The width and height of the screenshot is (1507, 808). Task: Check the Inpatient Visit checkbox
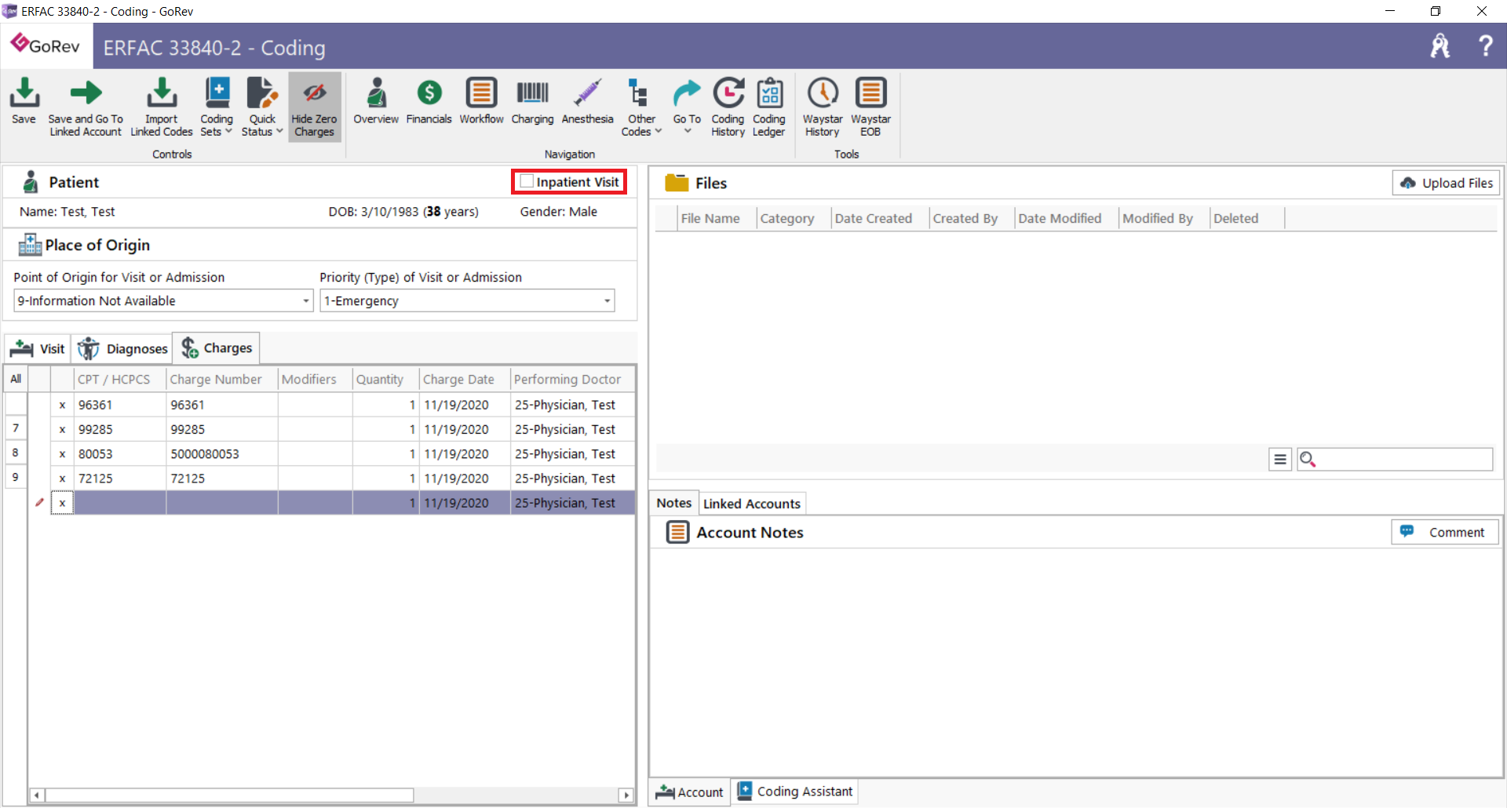click(x=527, y=181)
